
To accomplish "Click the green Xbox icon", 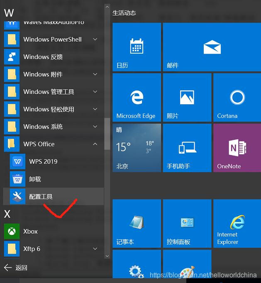I will pyautogui.click(x=12, y=231).
